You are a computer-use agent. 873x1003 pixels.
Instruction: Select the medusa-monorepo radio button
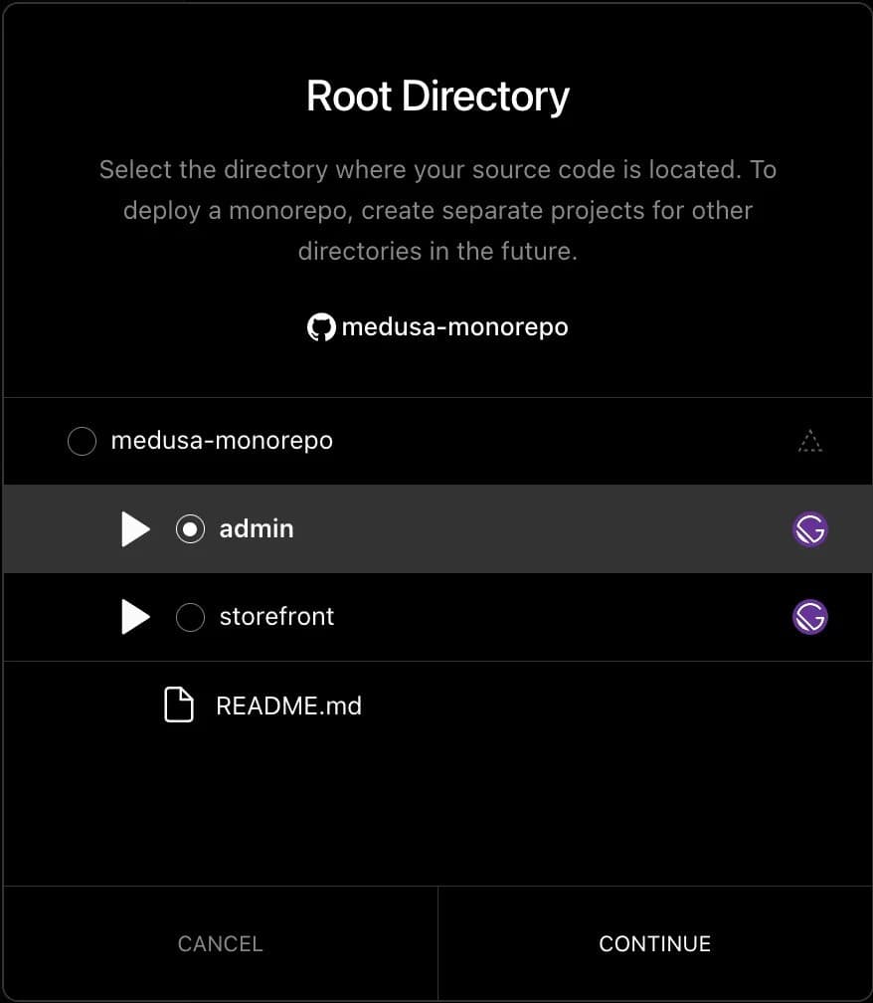tap(82, 441)
